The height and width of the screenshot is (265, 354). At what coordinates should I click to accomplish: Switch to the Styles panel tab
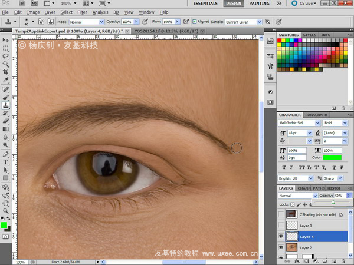pyautogui.click(x=310, y=35)
